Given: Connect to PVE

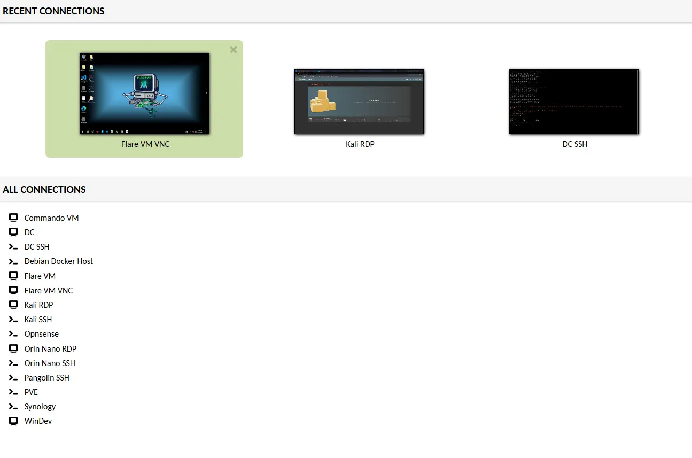Looking at the screenshot, I should [x=31, y=392].
